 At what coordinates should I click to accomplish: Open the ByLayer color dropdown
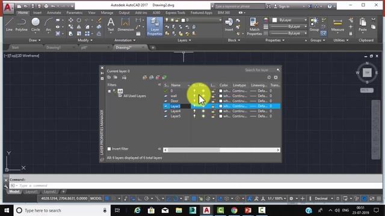306,20
